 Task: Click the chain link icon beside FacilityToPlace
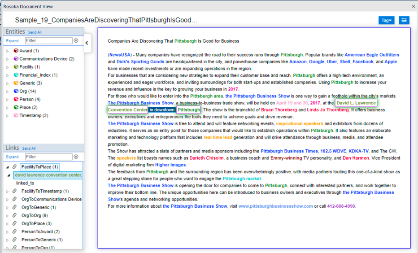click(15, 166)
